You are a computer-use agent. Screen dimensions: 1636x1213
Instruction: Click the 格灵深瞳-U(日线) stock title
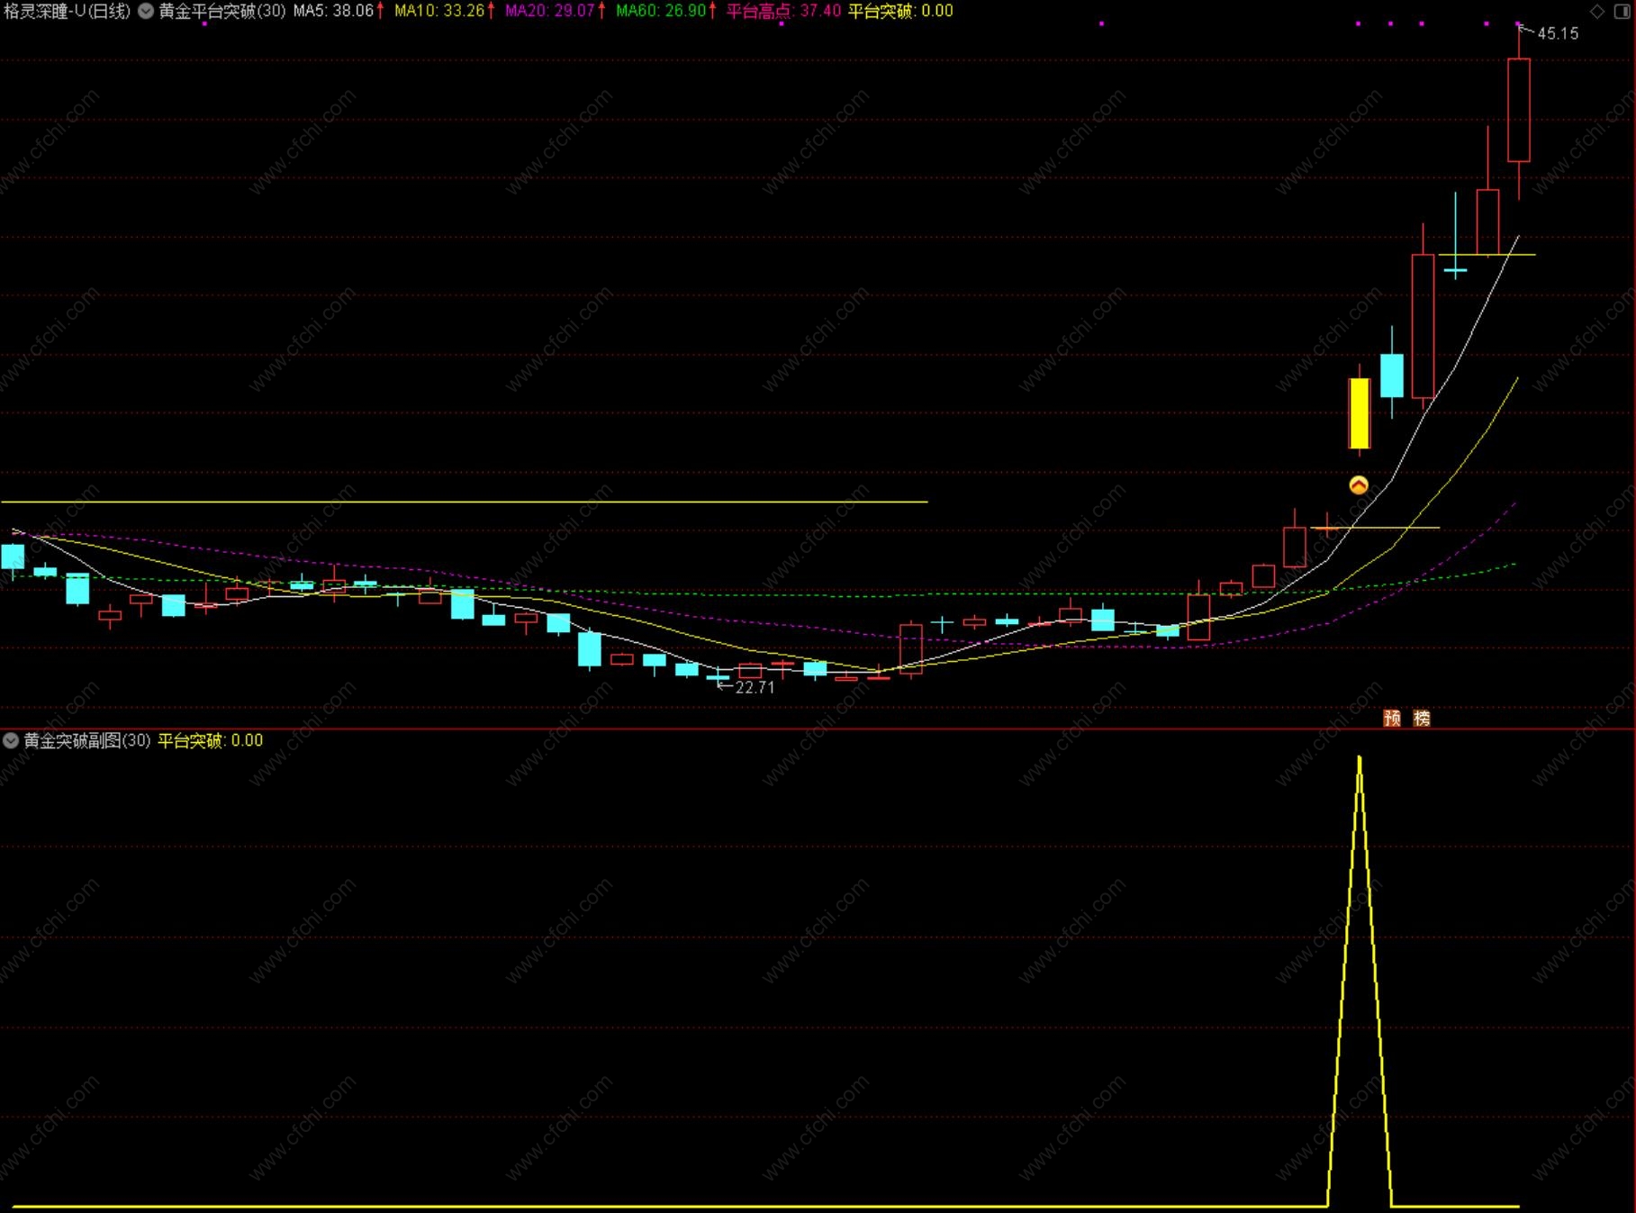(68, 12)
